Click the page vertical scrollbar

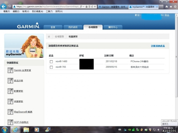point(176,57)
